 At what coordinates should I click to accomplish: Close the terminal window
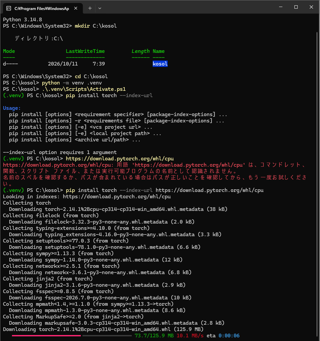(x=311, y=7)
